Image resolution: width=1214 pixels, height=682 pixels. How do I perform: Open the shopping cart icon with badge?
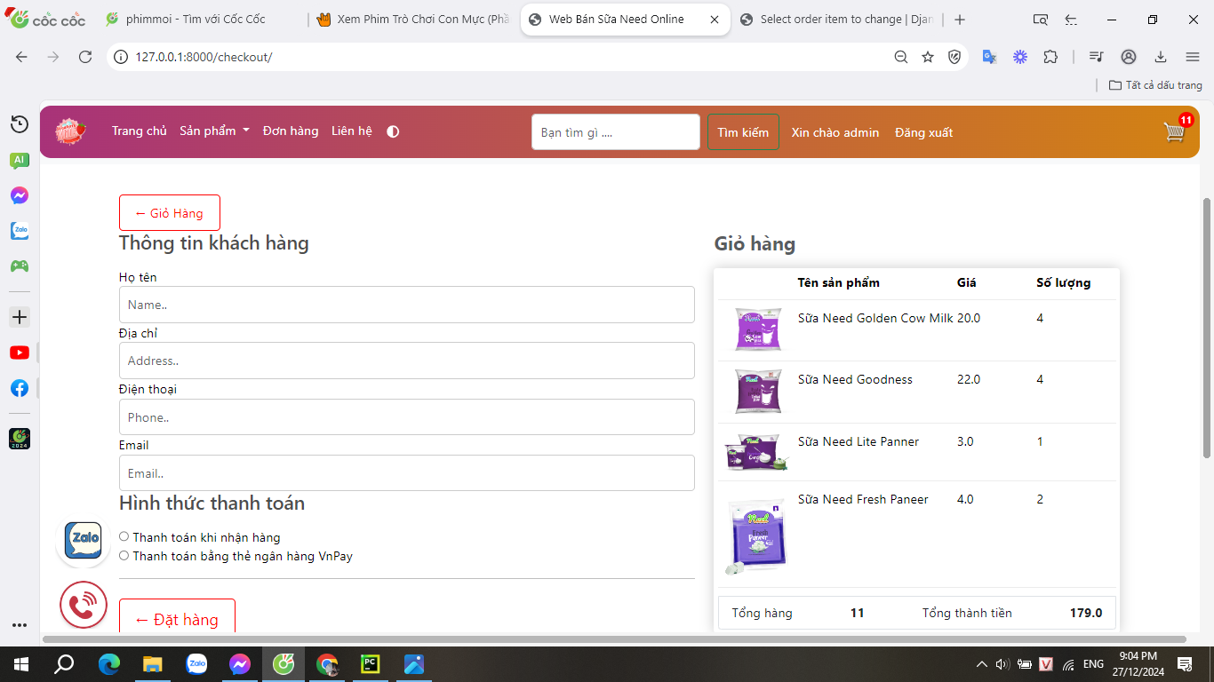[x=1177, y=131]
